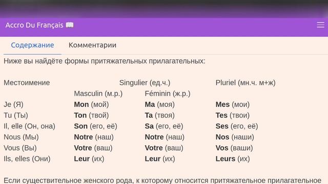Click the Ils, elles (Они) pronoun row
Image resolution: width=328 pixels, height=184 pixels.
27,158
